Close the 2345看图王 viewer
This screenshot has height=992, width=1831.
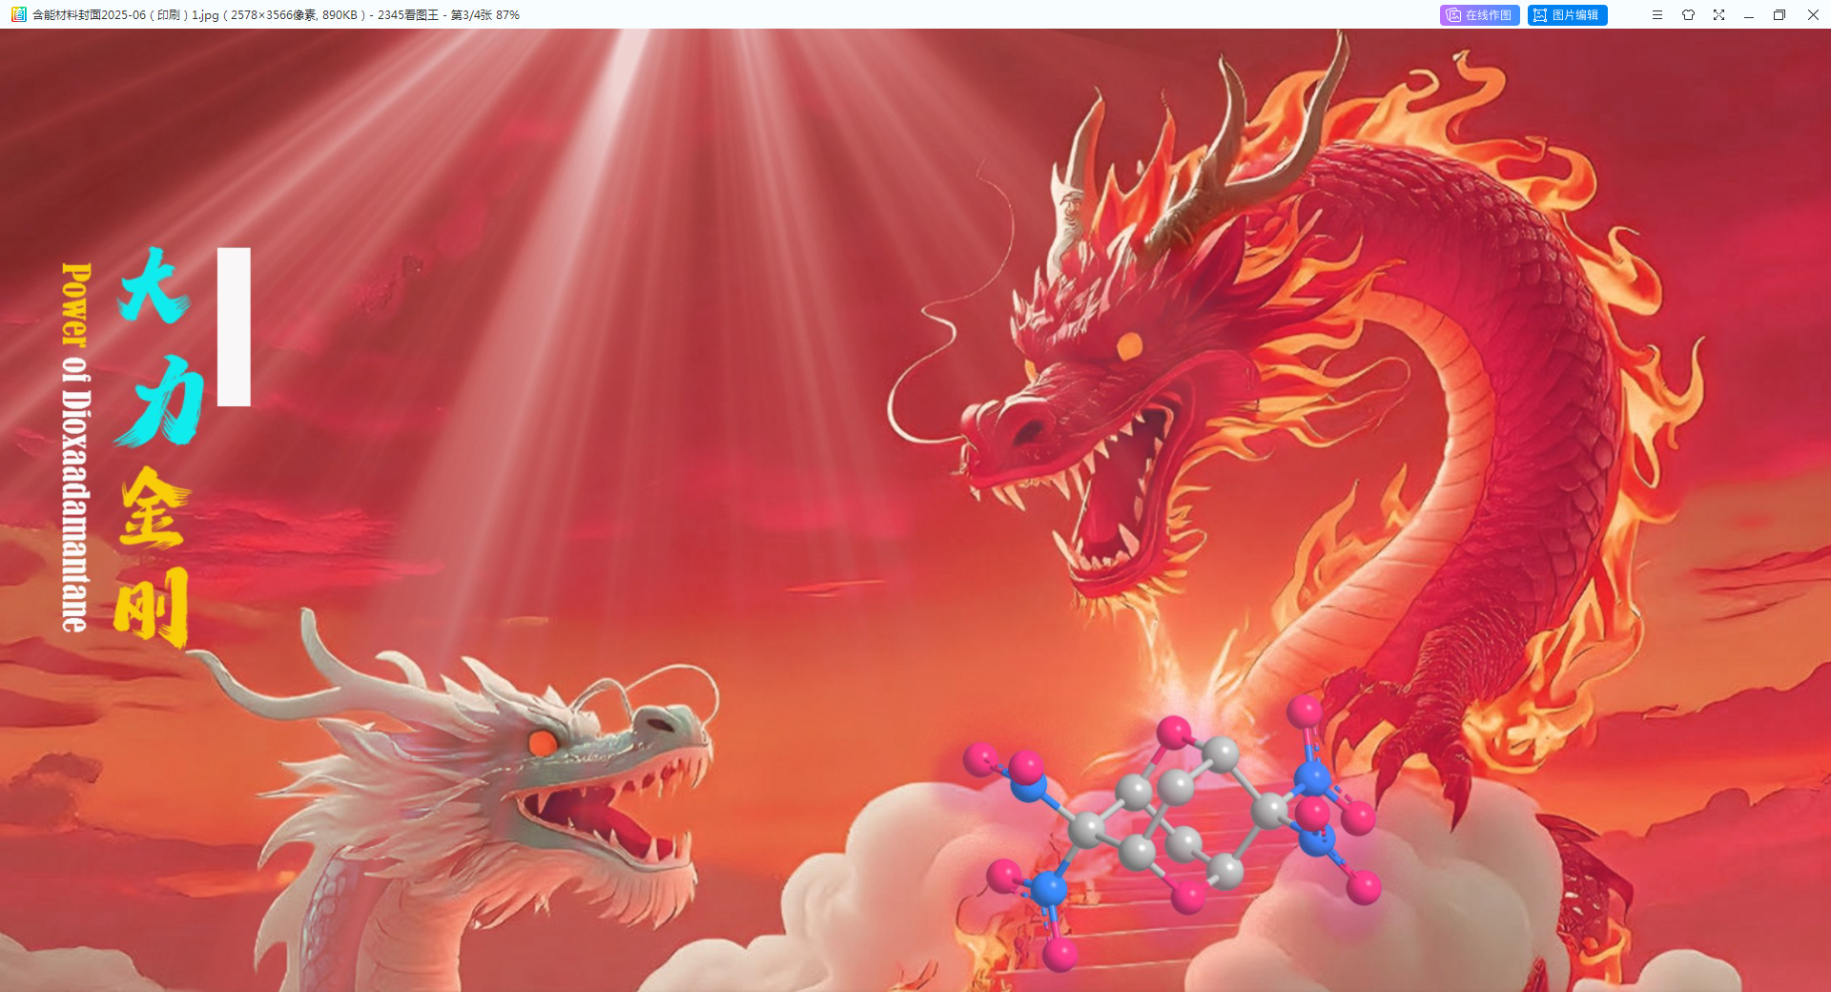click(1813, 15)
